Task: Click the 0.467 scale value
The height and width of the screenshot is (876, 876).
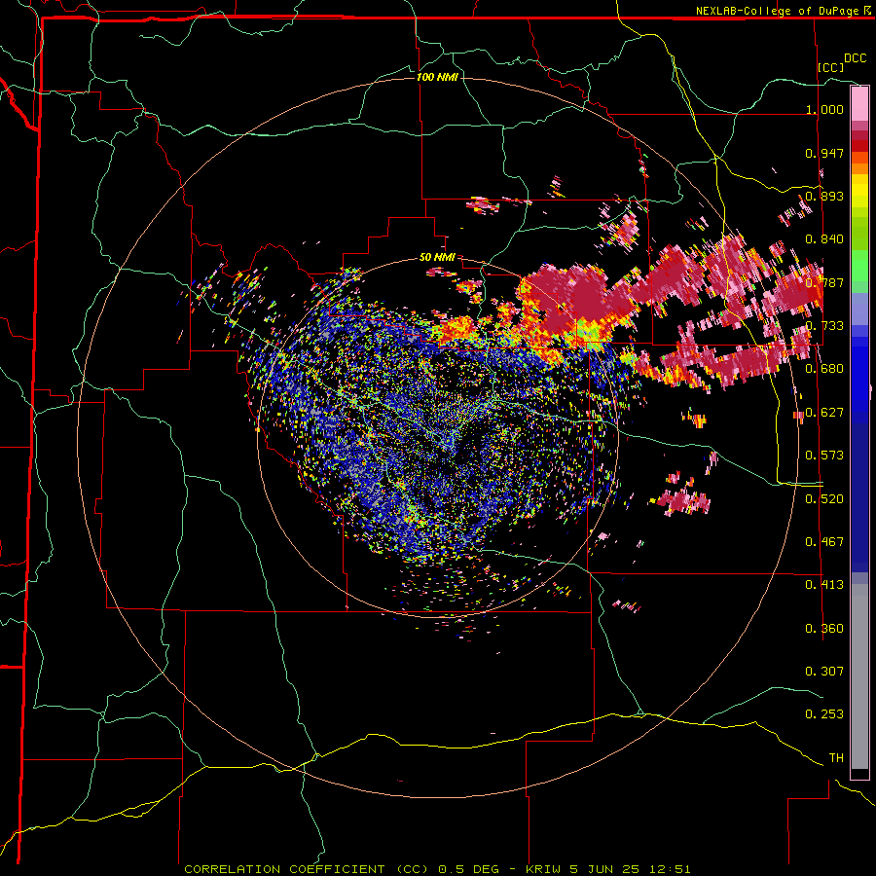Action: point(824,541)
